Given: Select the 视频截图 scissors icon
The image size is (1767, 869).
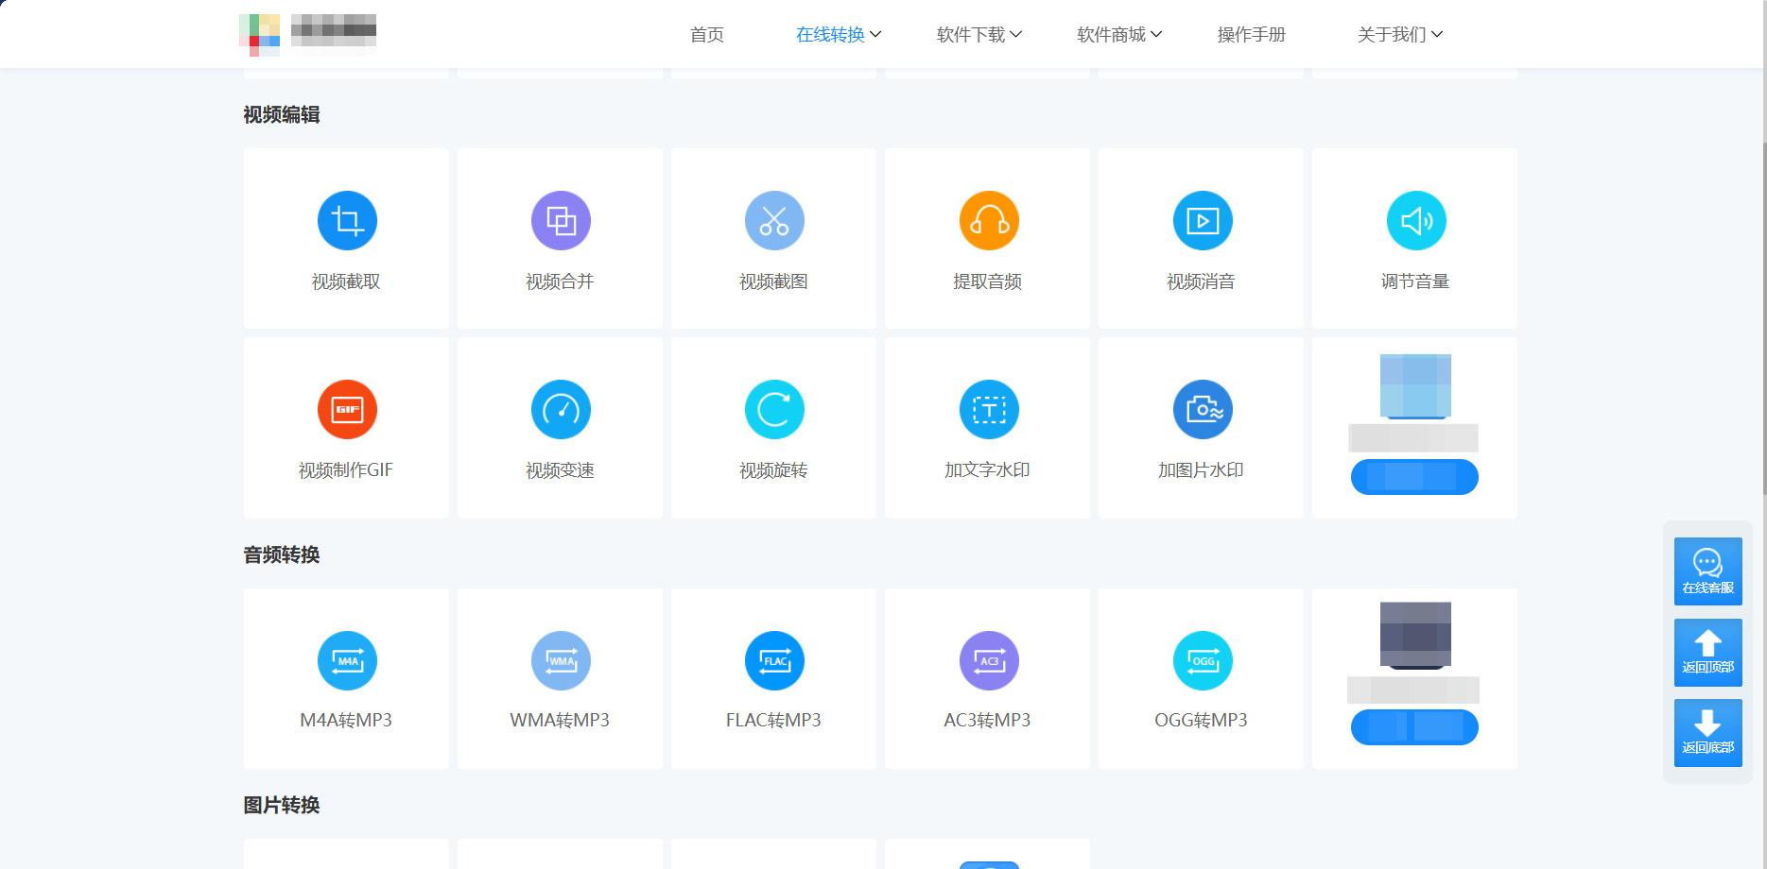Looking at the screenshot, I should coord(774,221).
